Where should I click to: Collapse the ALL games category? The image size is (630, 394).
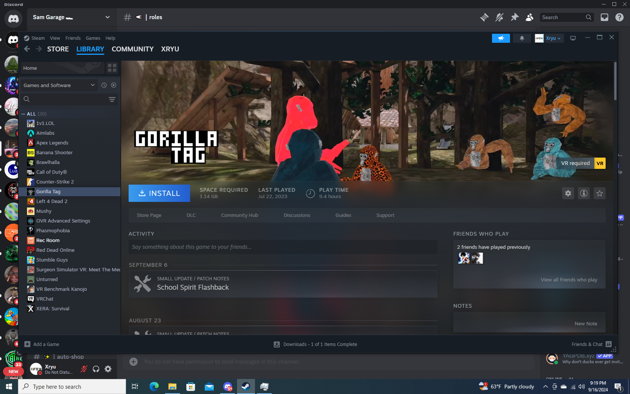point(23,114)
